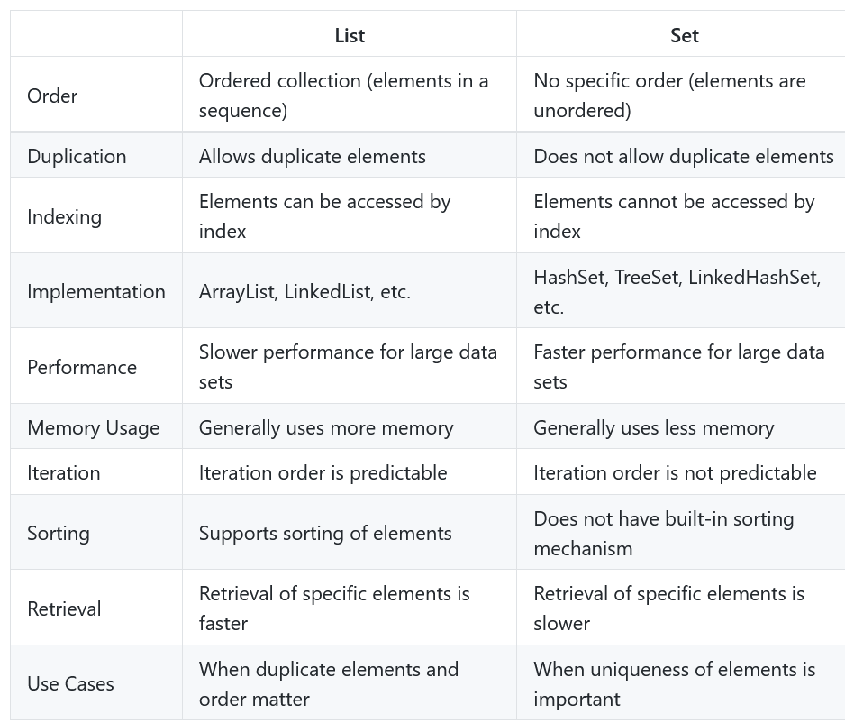Click the Set column header
Viewport: 845px width, 723px height.
coord(685,35)
